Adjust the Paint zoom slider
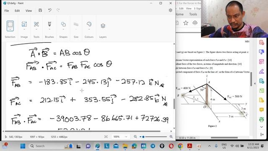The image size is (268, 151). [153, 137]
